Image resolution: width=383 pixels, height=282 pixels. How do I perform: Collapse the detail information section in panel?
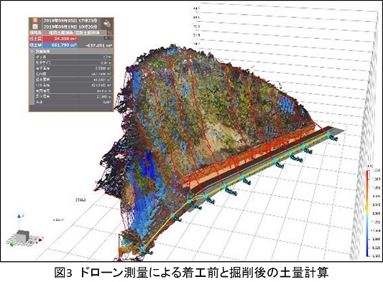coord(32,52)
